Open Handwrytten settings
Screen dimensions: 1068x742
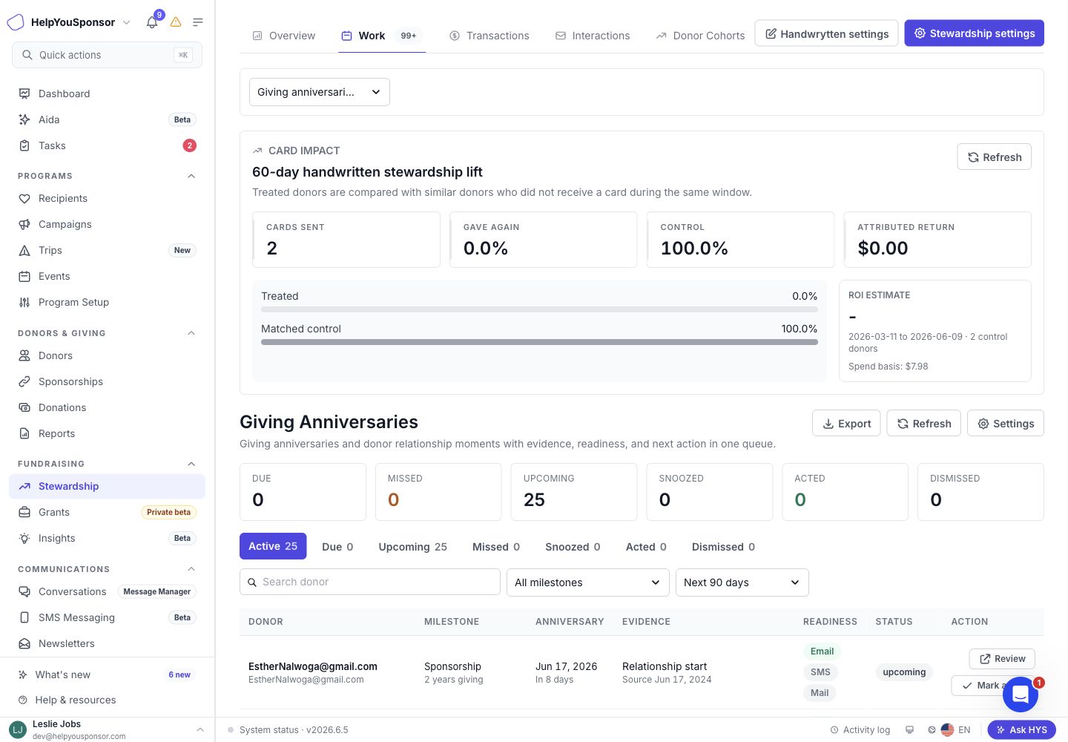click(x=826, y=33)
